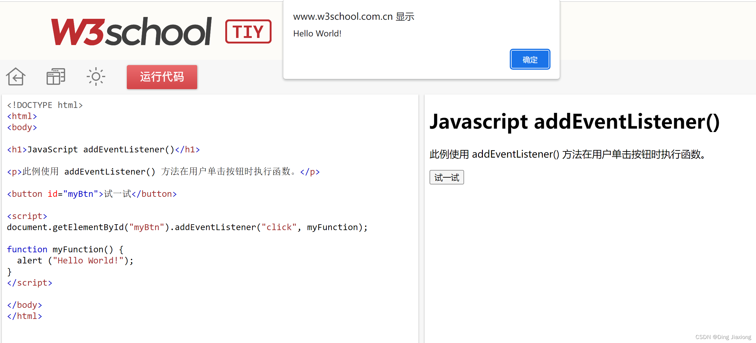756x343 pixels.
Task: Click the W3school logo
Action: 131,31
